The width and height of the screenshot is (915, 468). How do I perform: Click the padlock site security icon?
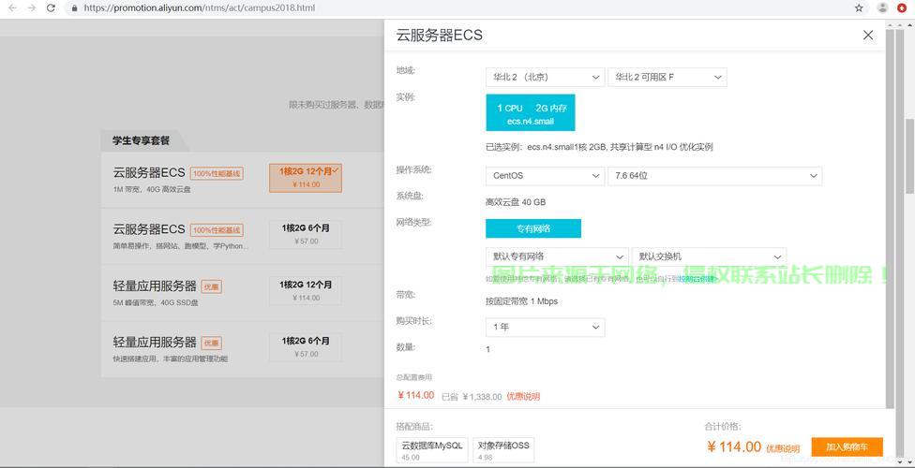point(74,7)
